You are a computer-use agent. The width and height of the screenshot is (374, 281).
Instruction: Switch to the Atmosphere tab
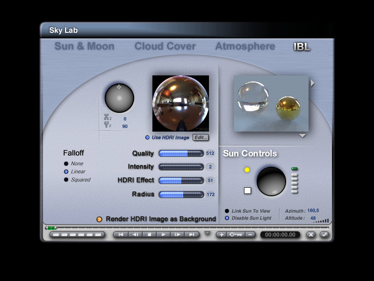pyautogui.click(x=245, y=46)
